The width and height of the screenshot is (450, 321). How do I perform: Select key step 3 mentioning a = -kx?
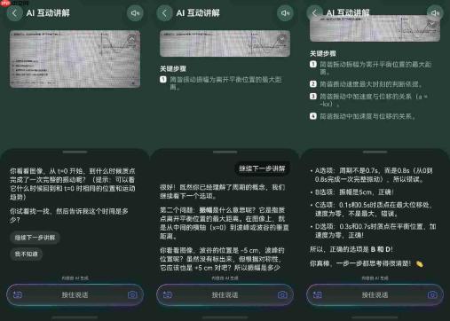click(x=368, y=100)
